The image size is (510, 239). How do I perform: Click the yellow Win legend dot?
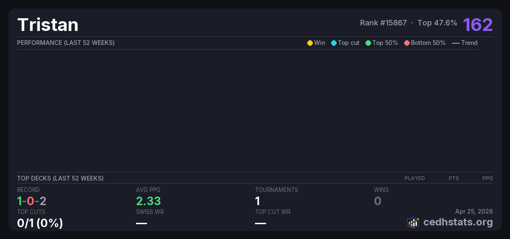310,43
